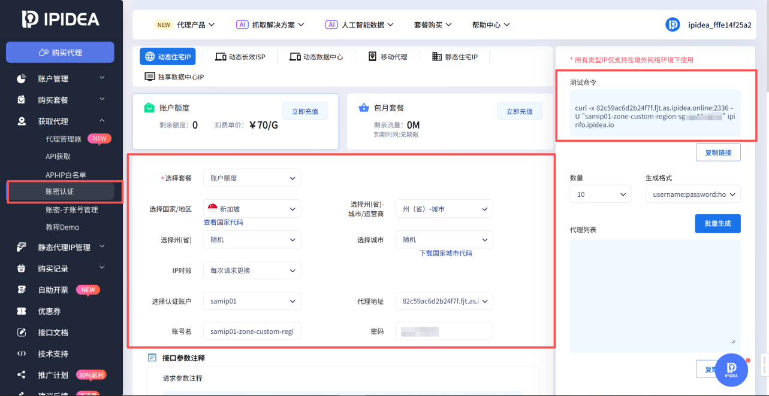Click the 推广计划 share icon

pos(22,375)
